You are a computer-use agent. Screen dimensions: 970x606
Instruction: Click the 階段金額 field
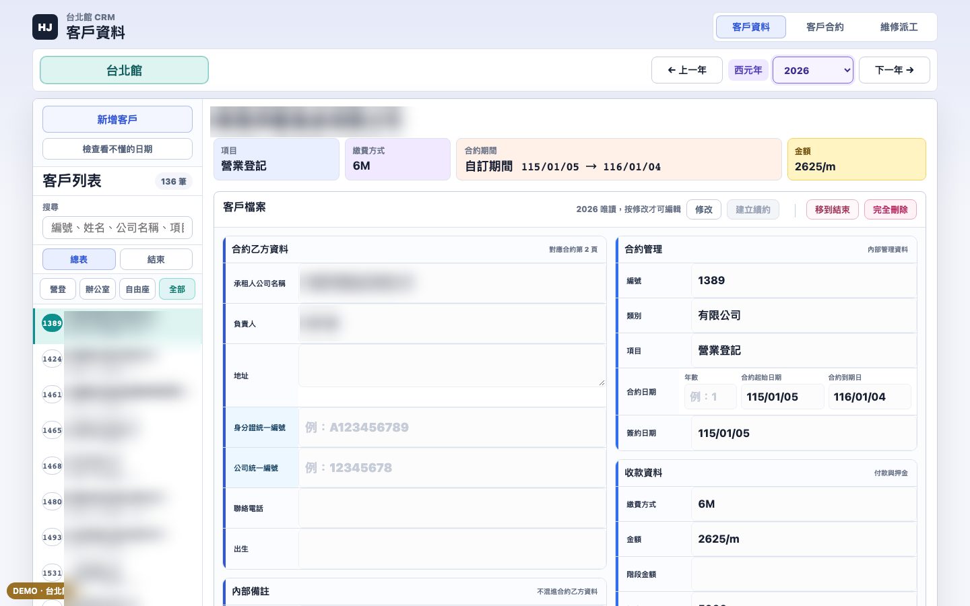coord(804,574)
